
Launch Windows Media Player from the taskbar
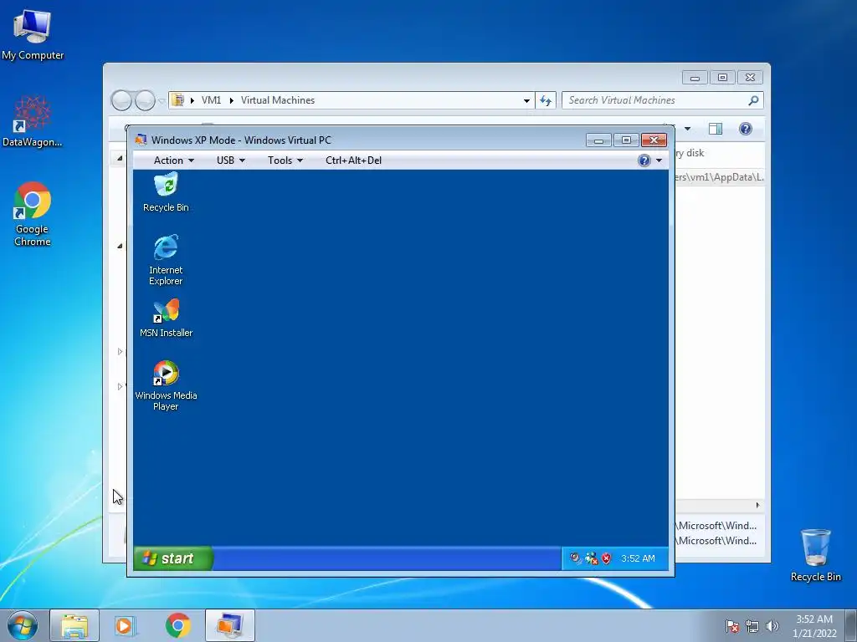click(126, 625)
